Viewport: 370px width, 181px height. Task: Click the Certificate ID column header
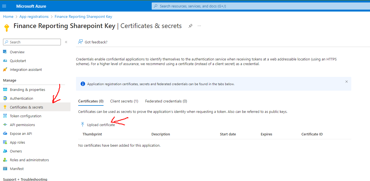point(312,134)
